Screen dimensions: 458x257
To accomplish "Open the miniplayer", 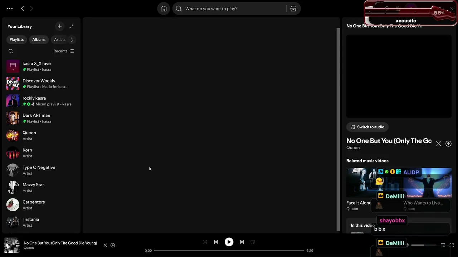I will point(443,245).
